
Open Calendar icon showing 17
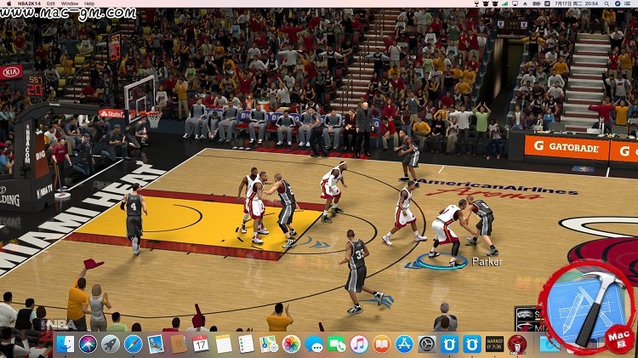(201, 344)
